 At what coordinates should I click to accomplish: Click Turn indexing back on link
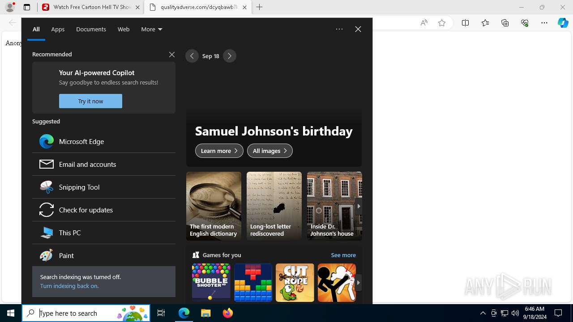point(69,286)
